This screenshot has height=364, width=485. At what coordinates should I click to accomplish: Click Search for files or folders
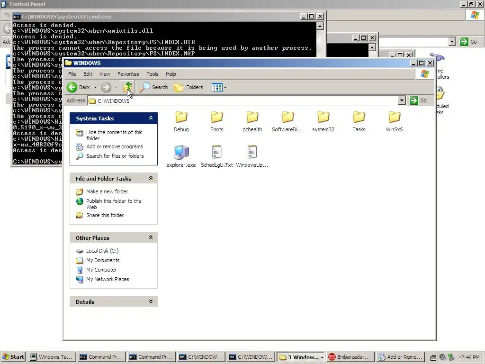pyautogui.click(x=115, y=155)
